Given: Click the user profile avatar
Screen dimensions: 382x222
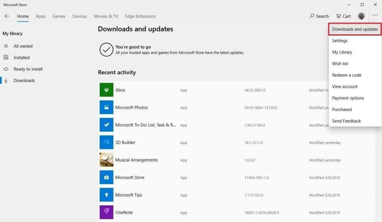Looking at the screenshot, I should point(361,16).
